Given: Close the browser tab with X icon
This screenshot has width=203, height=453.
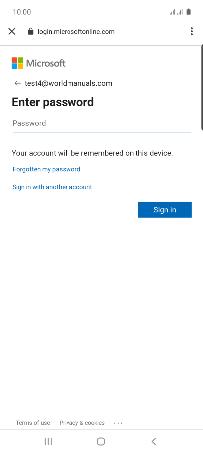Looking at the screenshot, I should point(12,31).
